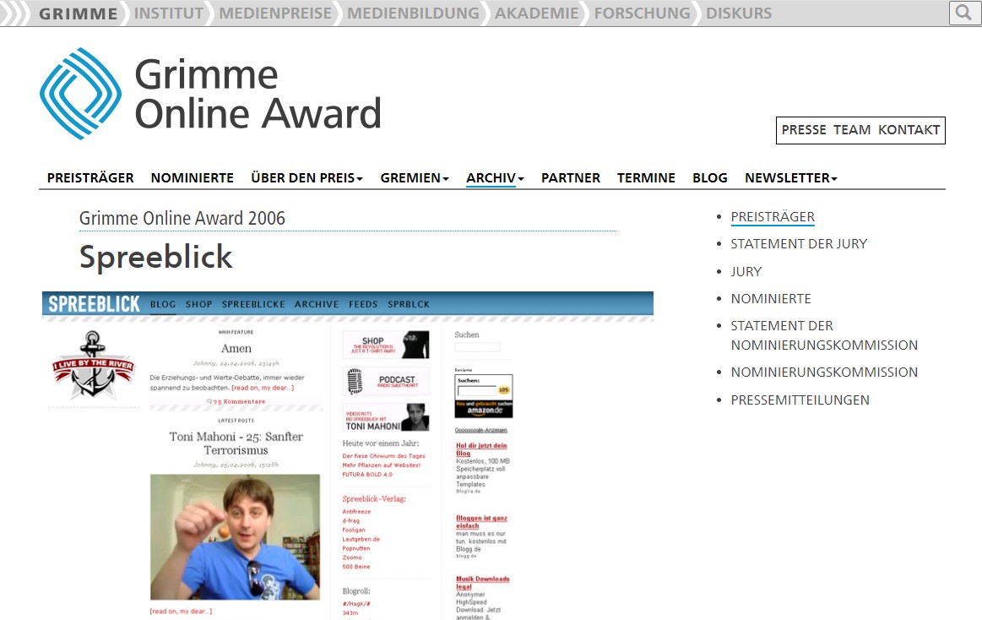Open sidebar link JURY
Image resolution: width=982 pixels, height=620 pixels.
click(x=746, y=271)
